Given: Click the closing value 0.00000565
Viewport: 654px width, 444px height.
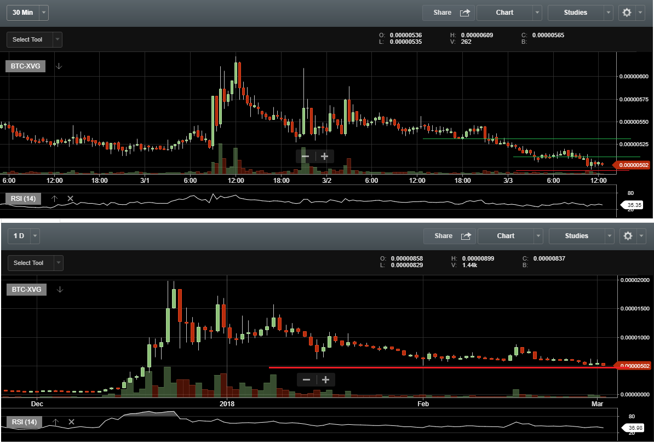Looking at the screenshot, I should [548, 35].
